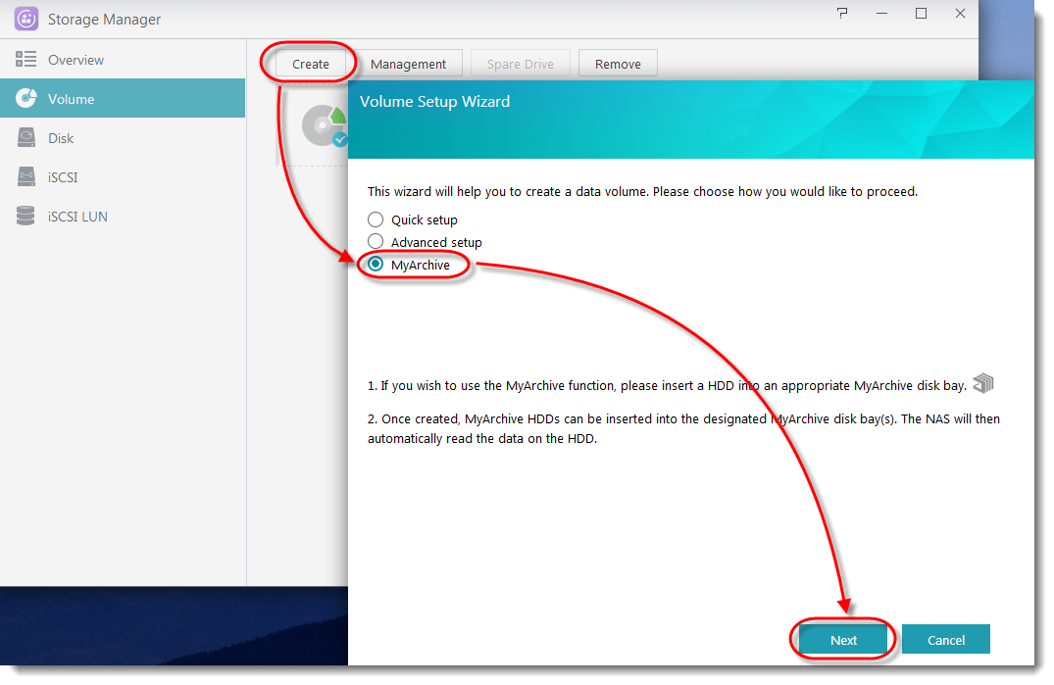Image resolution: width=1054 pixels, height=685 pixels.
Task: Click the volume disk status icon
Action: (x=325, y=126)
